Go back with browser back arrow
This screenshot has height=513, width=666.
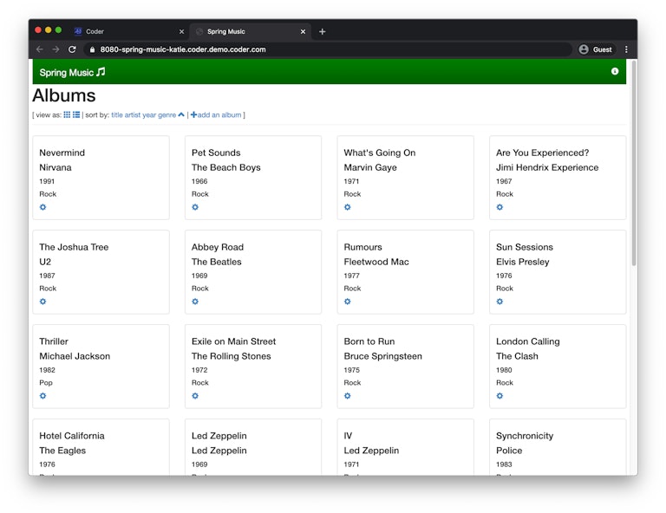(40, 49)
